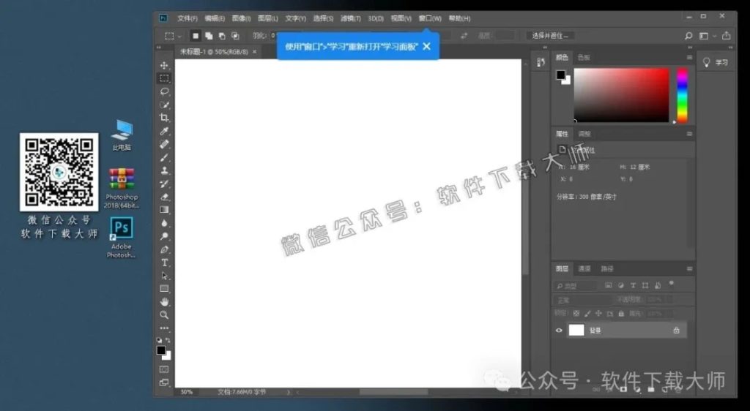Toggle Add to Selection mode
Image resolution: width=750 pixels, height=411 pixels.
tap(209, 36)
